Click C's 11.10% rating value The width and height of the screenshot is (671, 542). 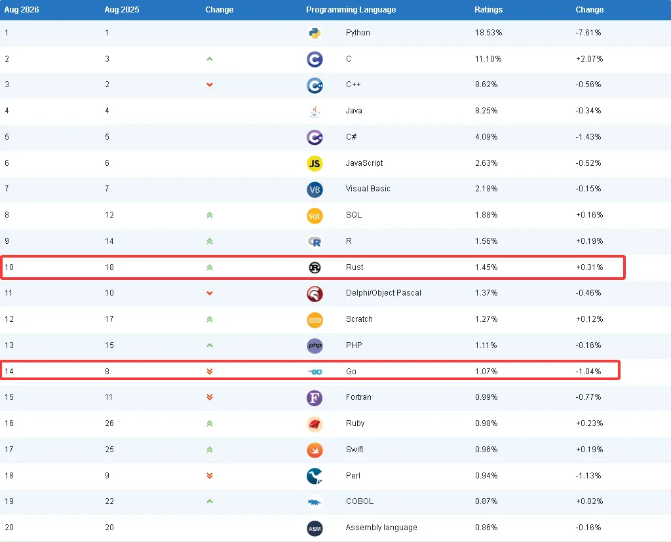click(x=488, y=58)
